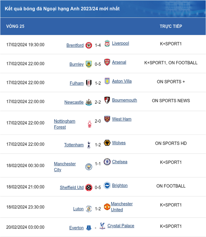Open the Burnley team link
This screenshot has width=206, height=237.
(x=77, y=64)
